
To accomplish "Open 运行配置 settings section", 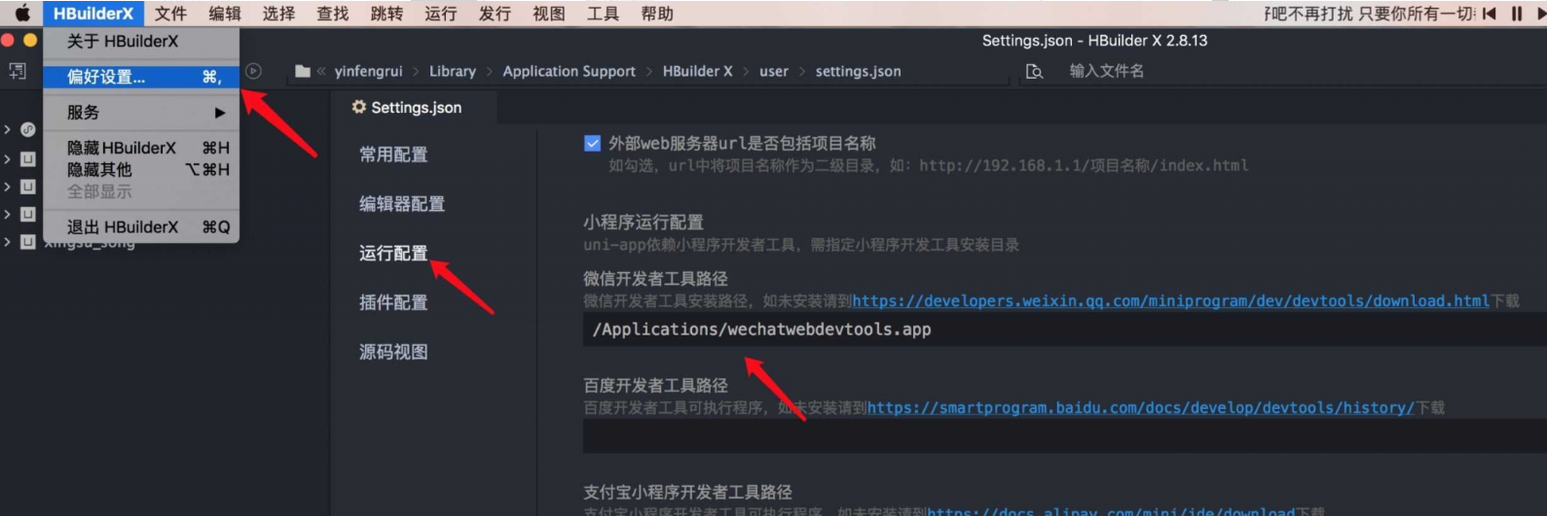I will tap(393, 254).
